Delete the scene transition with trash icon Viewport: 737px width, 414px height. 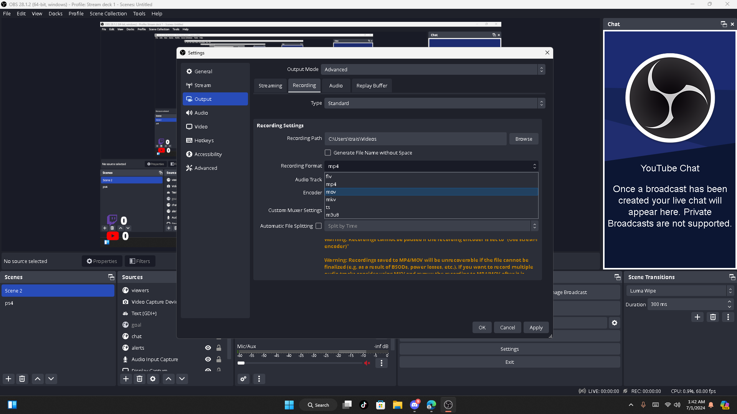point(713,317)
